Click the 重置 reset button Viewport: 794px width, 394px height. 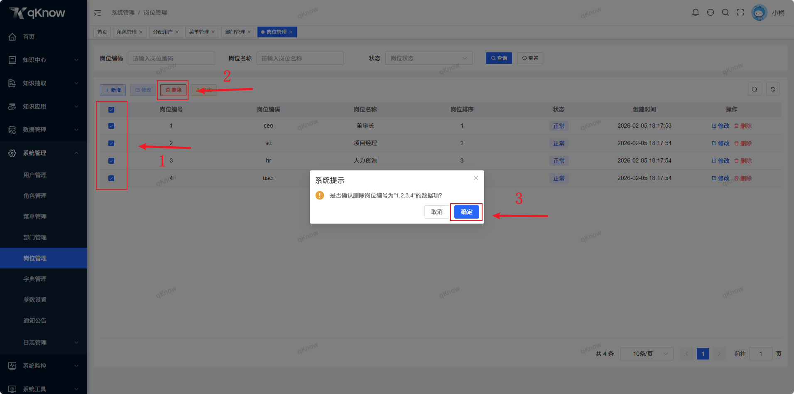tap(530, 58)
